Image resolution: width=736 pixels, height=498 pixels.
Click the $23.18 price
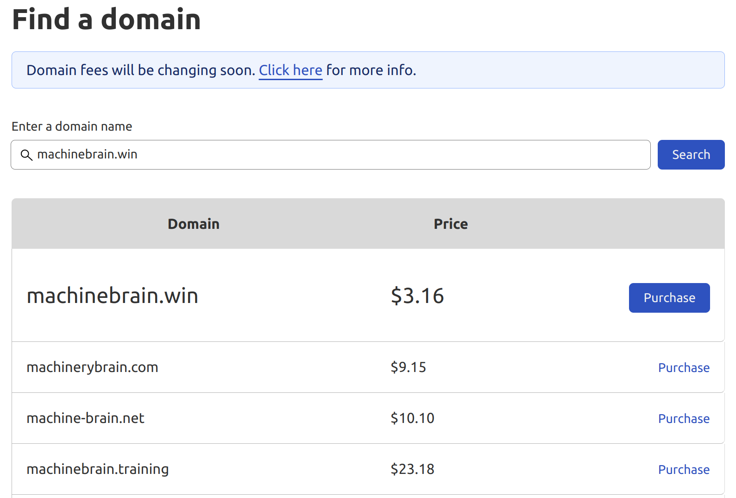tap(412, 469)
